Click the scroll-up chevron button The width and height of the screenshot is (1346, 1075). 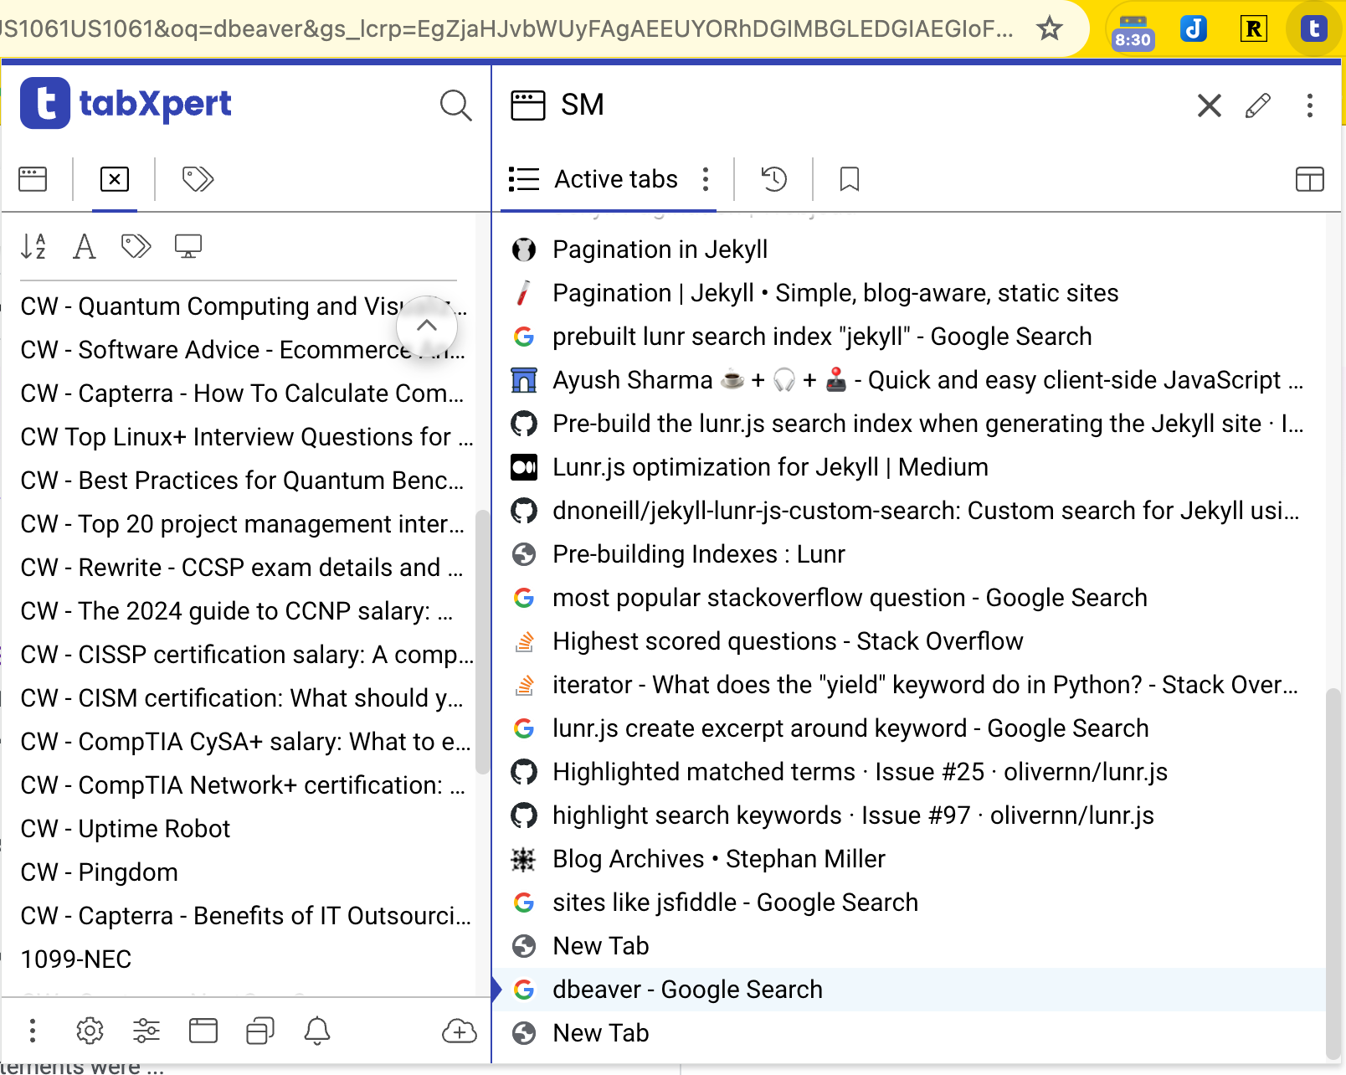[x=427, y=326]
